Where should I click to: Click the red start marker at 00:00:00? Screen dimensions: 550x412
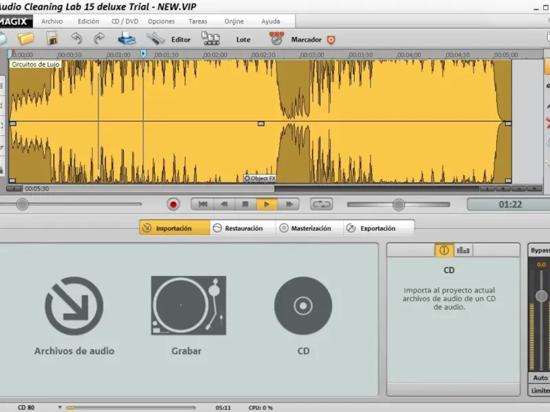(x=12, y=53)
